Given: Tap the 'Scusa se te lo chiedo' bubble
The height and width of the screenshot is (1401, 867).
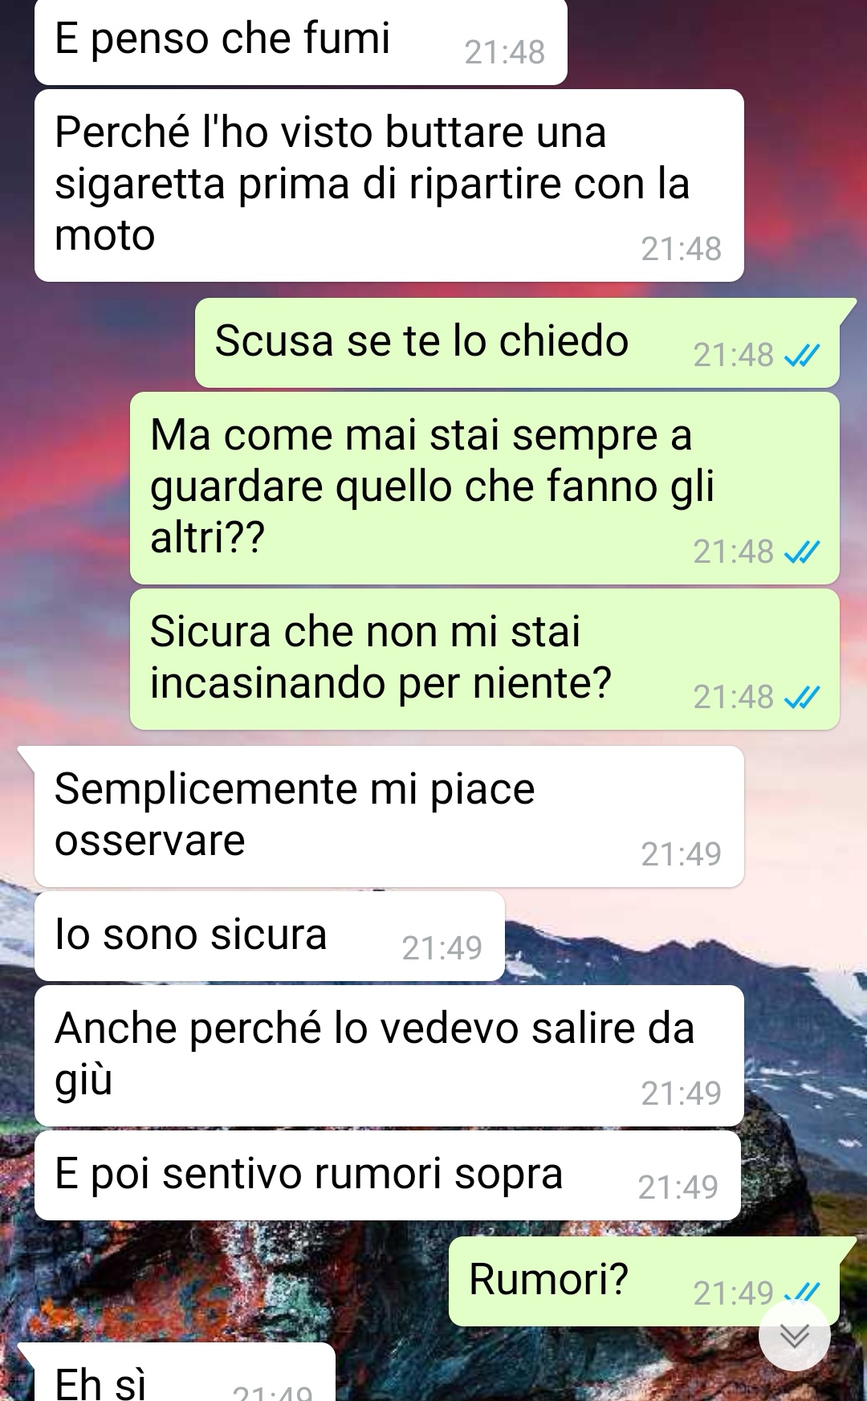Looking at the screenshot, I should pyautogui.click(x=518, y=343).
